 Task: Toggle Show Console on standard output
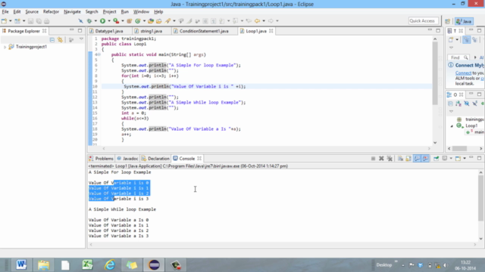click(418, 159)
